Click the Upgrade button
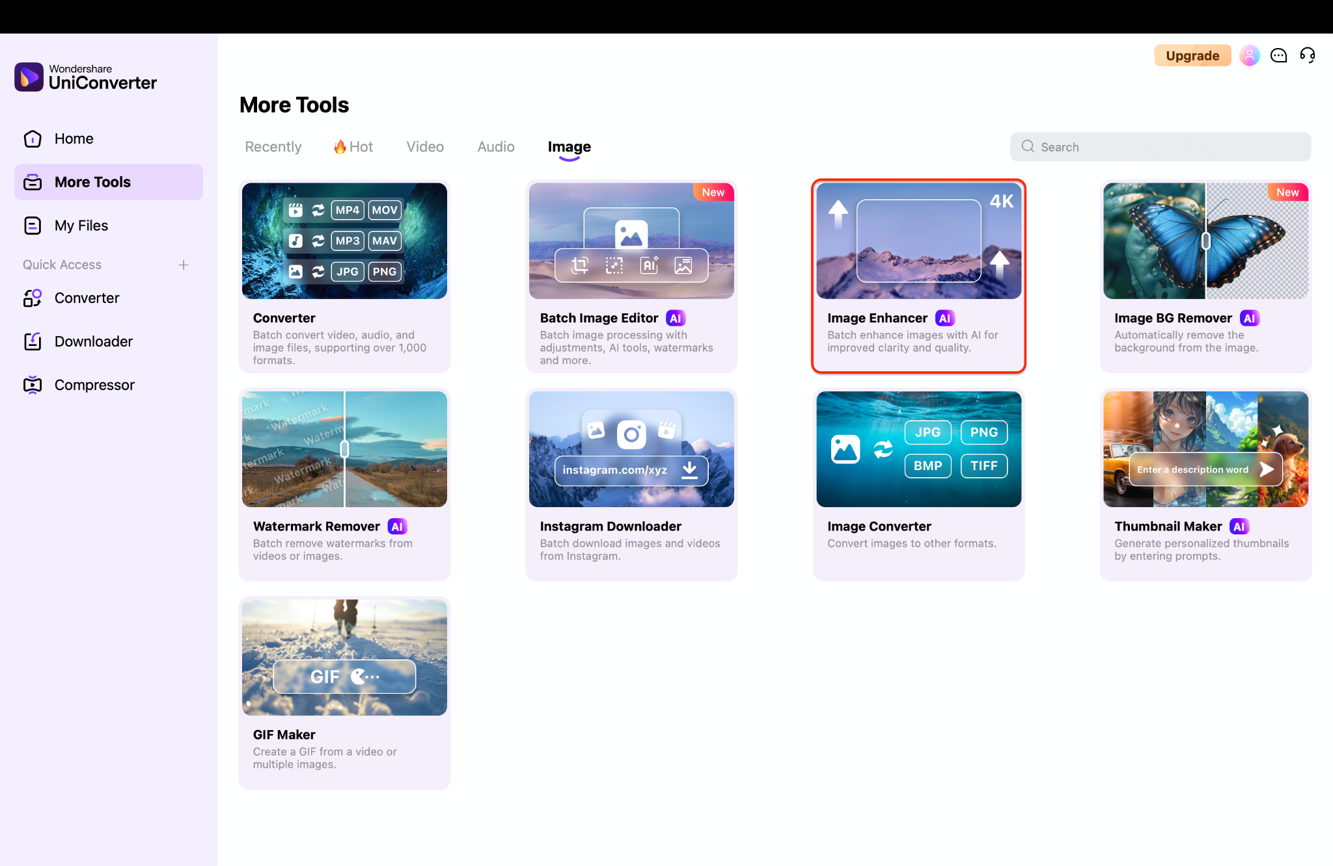Viewport: 1333px width, 866px height. click(1192, 56)
